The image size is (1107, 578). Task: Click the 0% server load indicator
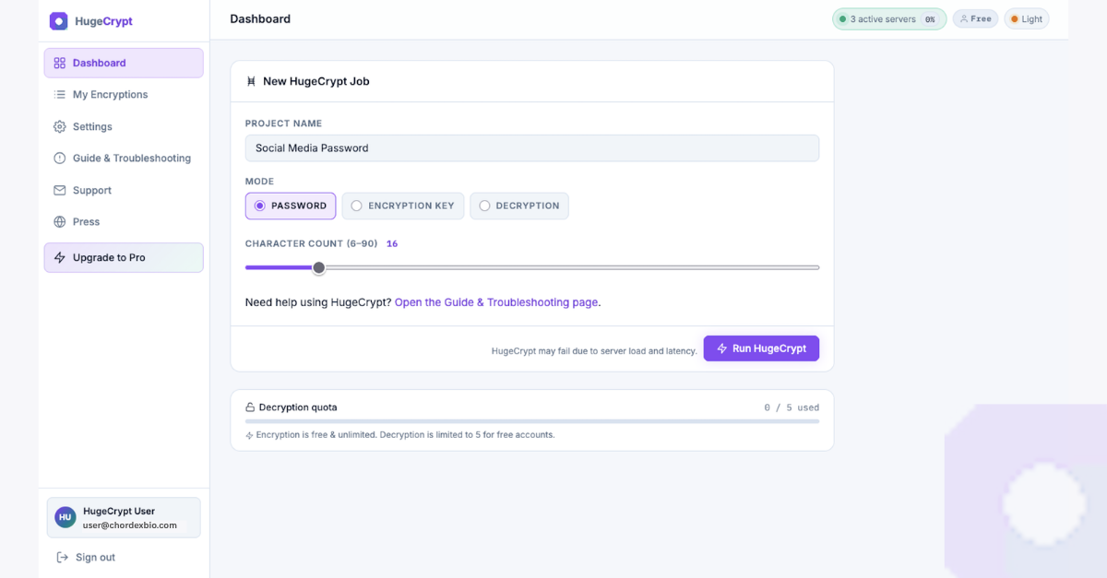(x=930, y=19)
